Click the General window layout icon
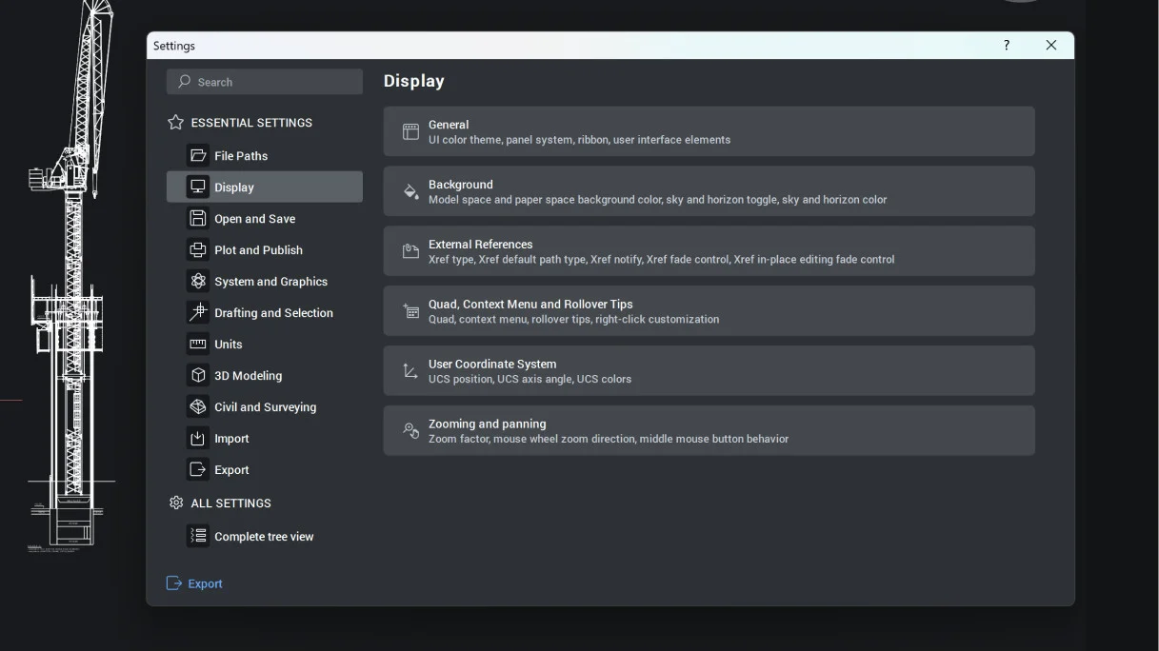Image resolution: width=1159 pixels, height=651 pixels. [x=410, y=132]
